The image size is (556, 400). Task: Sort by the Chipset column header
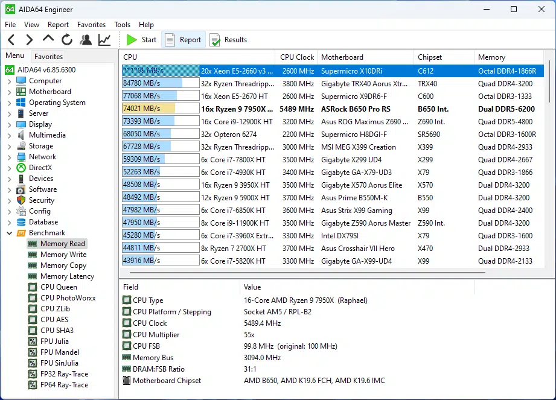point(444,57)
